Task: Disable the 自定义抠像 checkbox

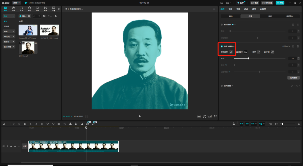Action: (x=222, y=46)
